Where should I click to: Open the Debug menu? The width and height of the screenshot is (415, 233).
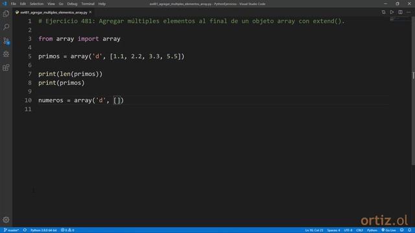click(72, 4)
